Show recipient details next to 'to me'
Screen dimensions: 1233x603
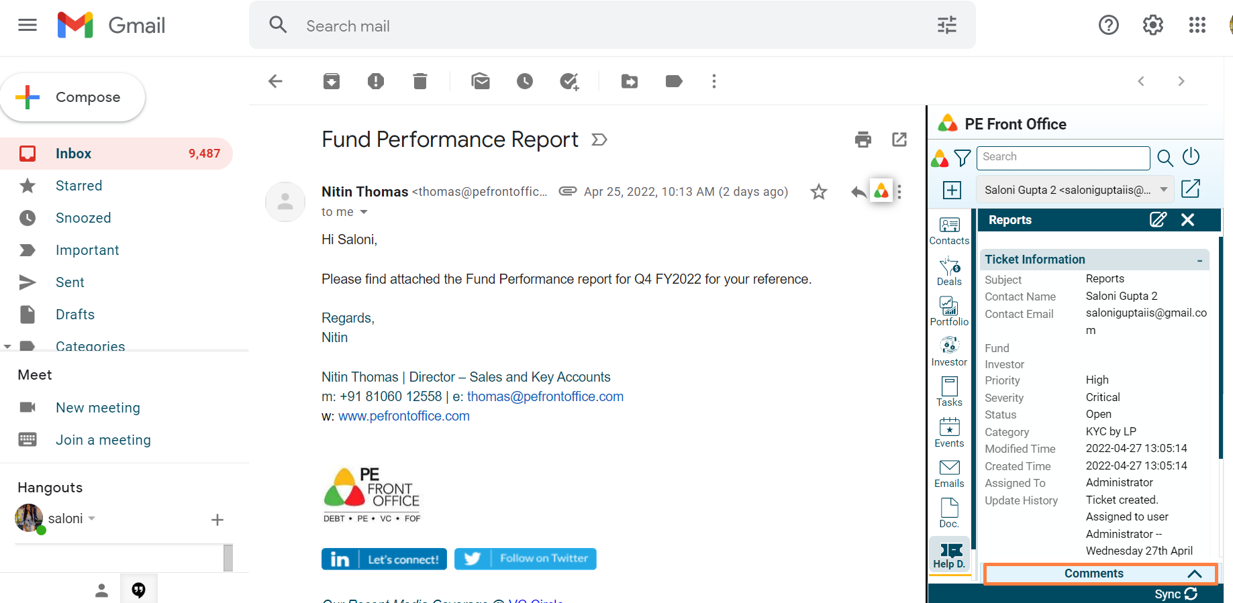click(364, 212)
